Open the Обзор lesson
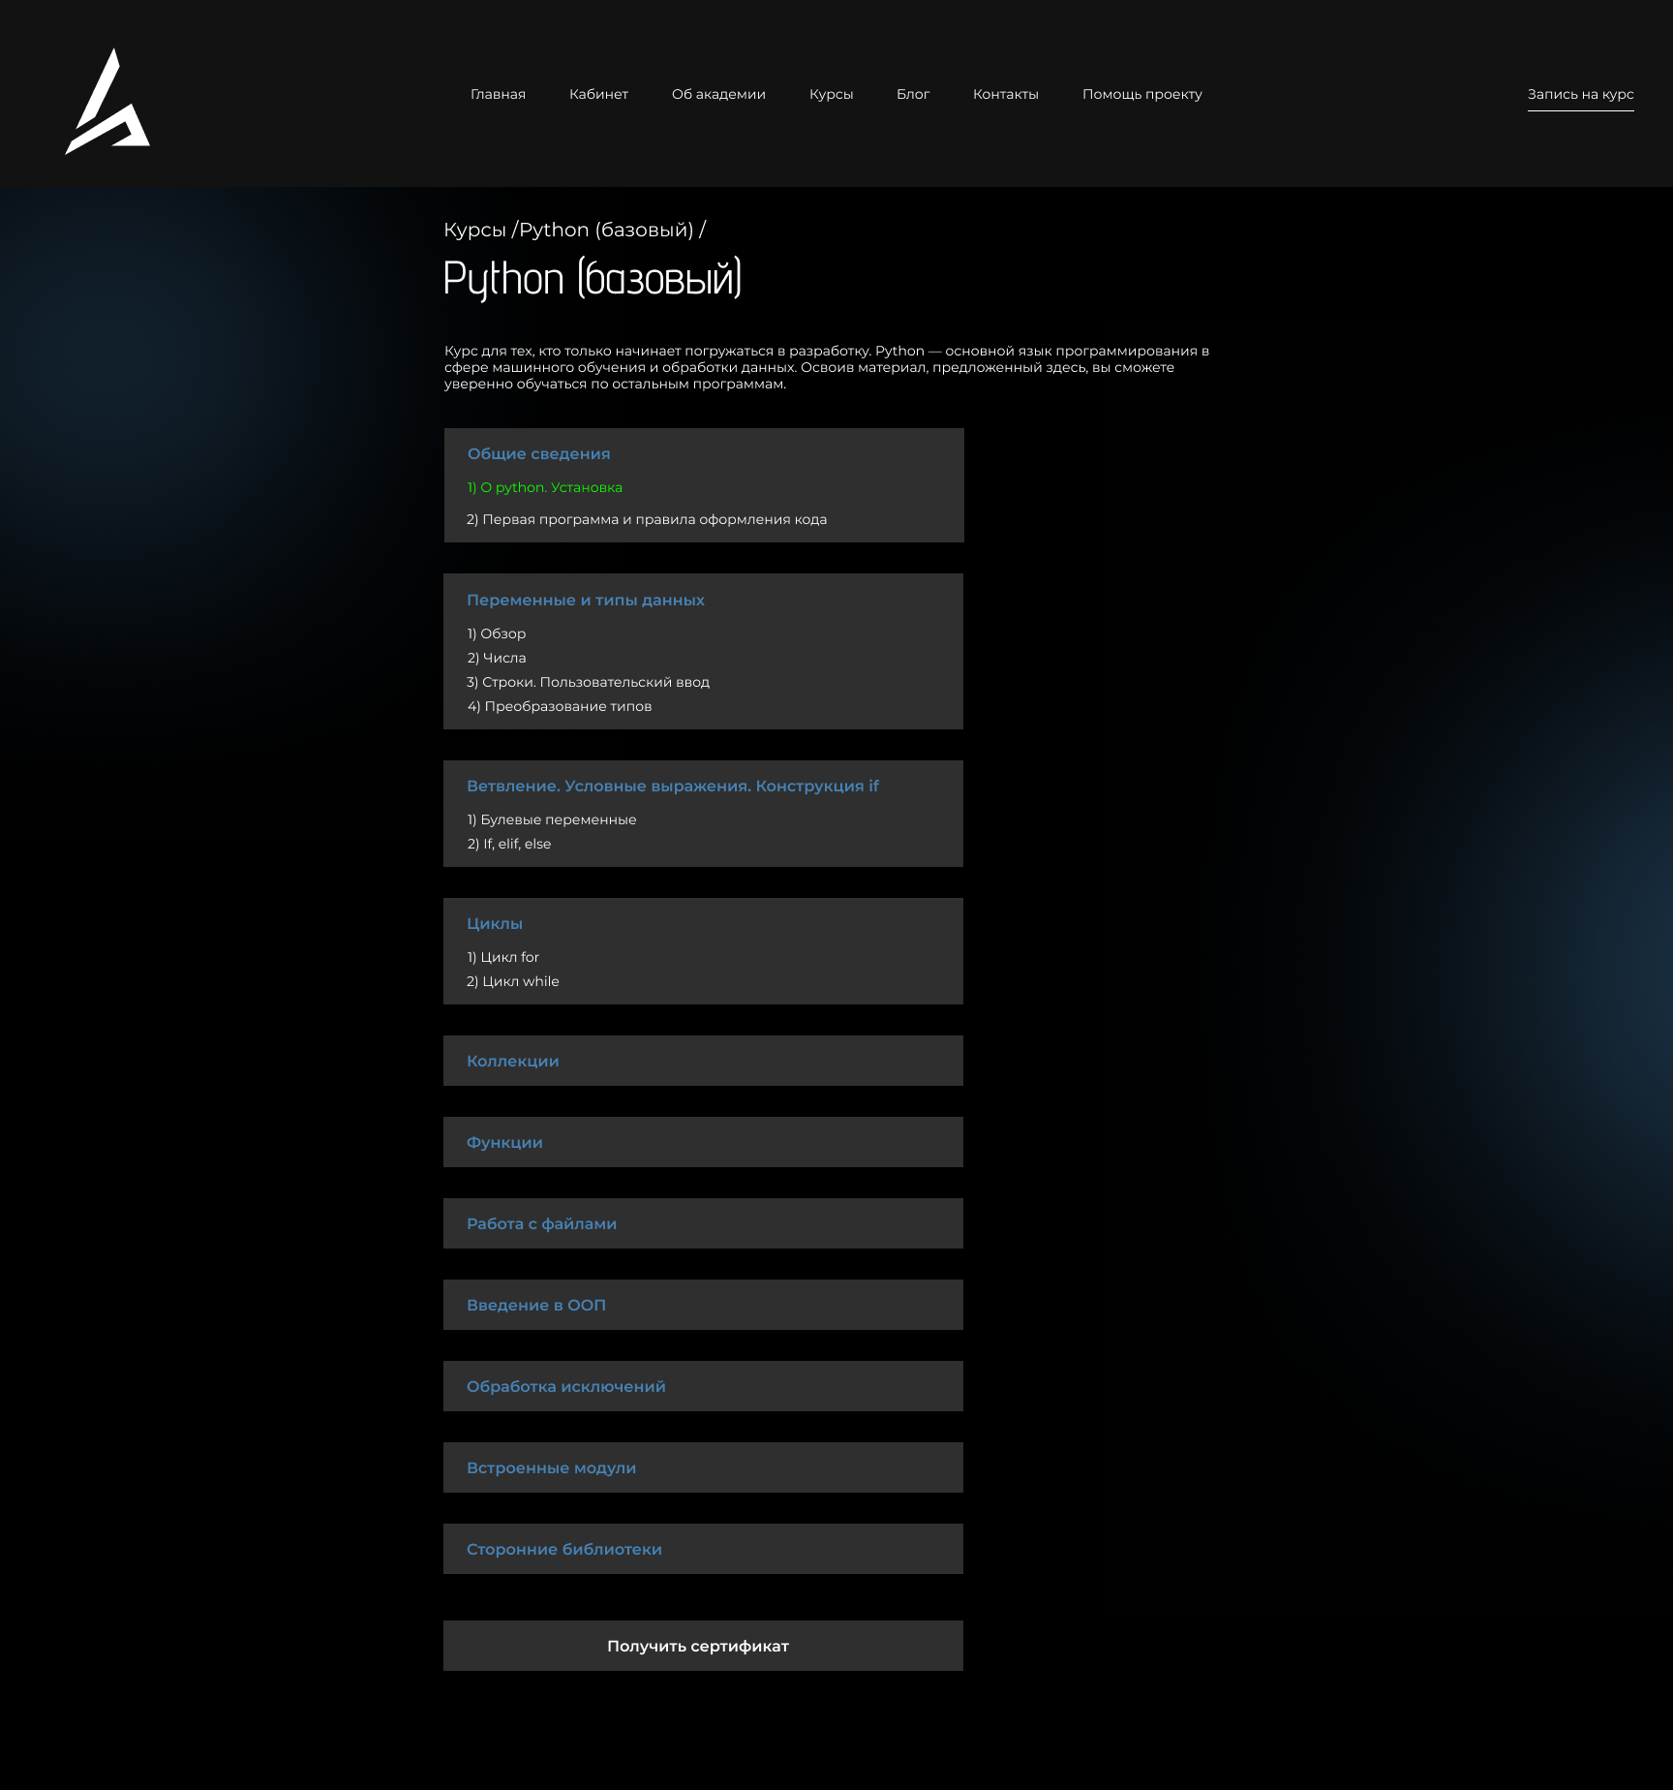 click(x=497, y=633)
